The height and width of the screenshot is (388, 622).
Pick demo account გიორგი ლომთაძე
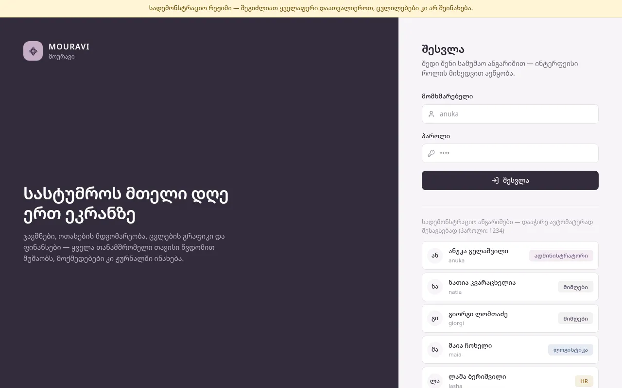click(510, 318)
